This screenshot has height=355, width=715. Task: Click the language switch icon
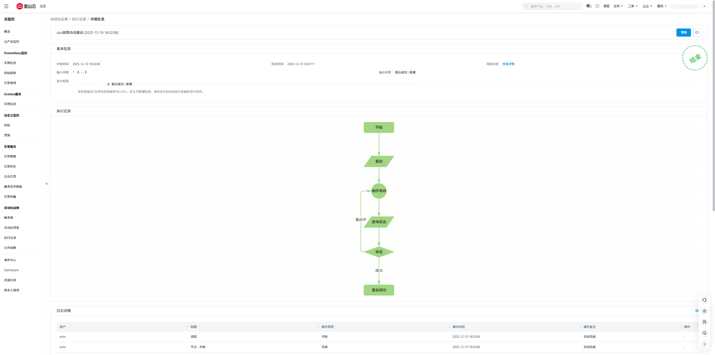click(x=589, y=6)
